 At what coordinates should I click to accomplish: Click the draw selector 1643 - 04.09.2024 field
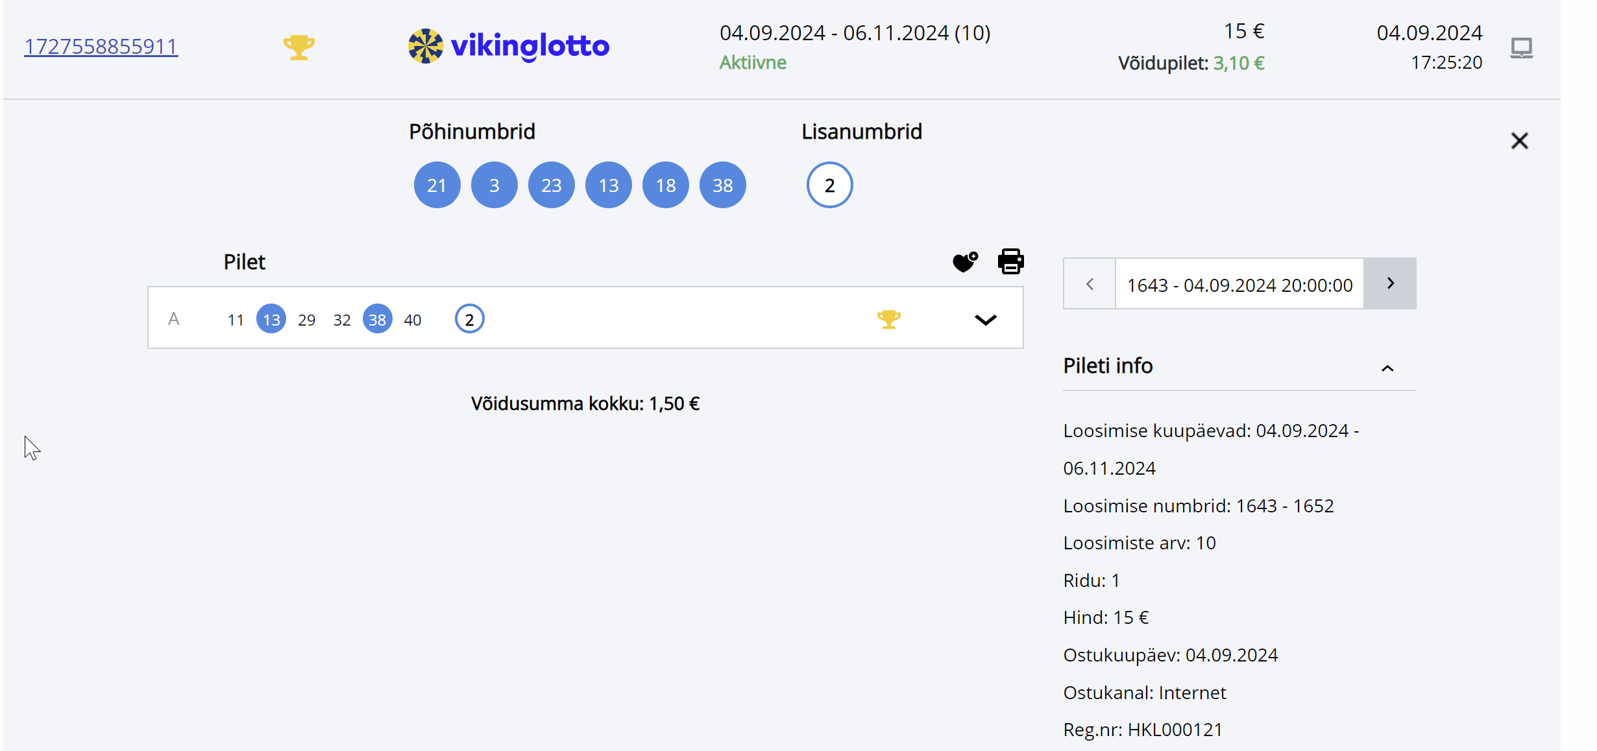tap(1239, 285)
